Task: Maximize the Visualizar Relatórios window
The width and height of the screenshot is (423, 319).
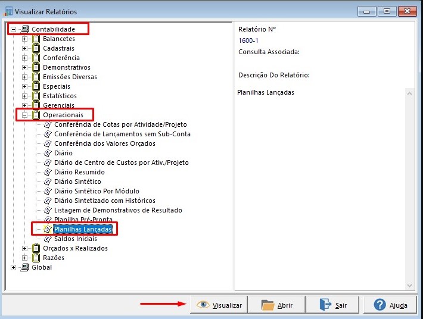Action: [387, 11]
